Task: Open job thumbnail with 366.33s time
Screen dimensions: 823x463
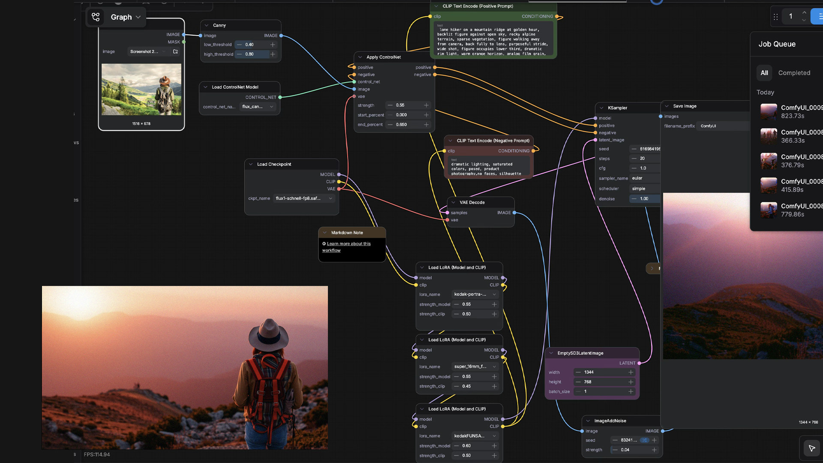Action: click(x=769, y=136)
